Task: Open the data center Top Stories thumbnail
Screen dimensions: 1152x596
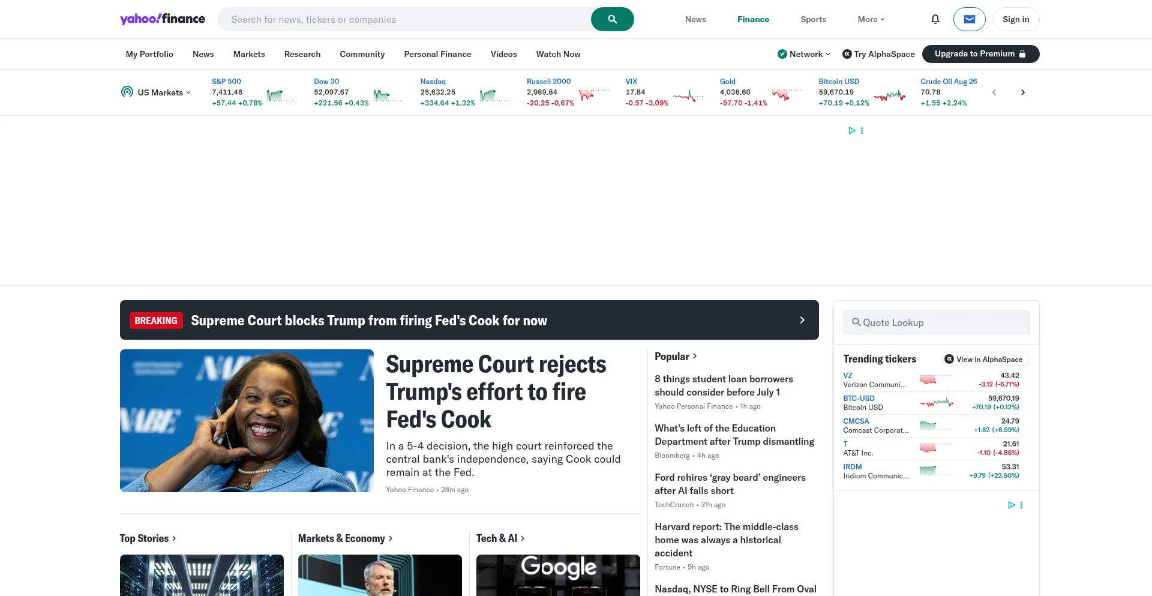Action: pos(202,575)
